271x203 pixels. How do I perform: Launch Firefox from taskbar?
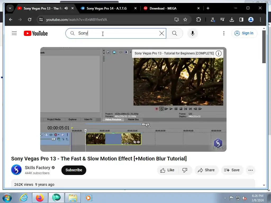coord(40,198)
